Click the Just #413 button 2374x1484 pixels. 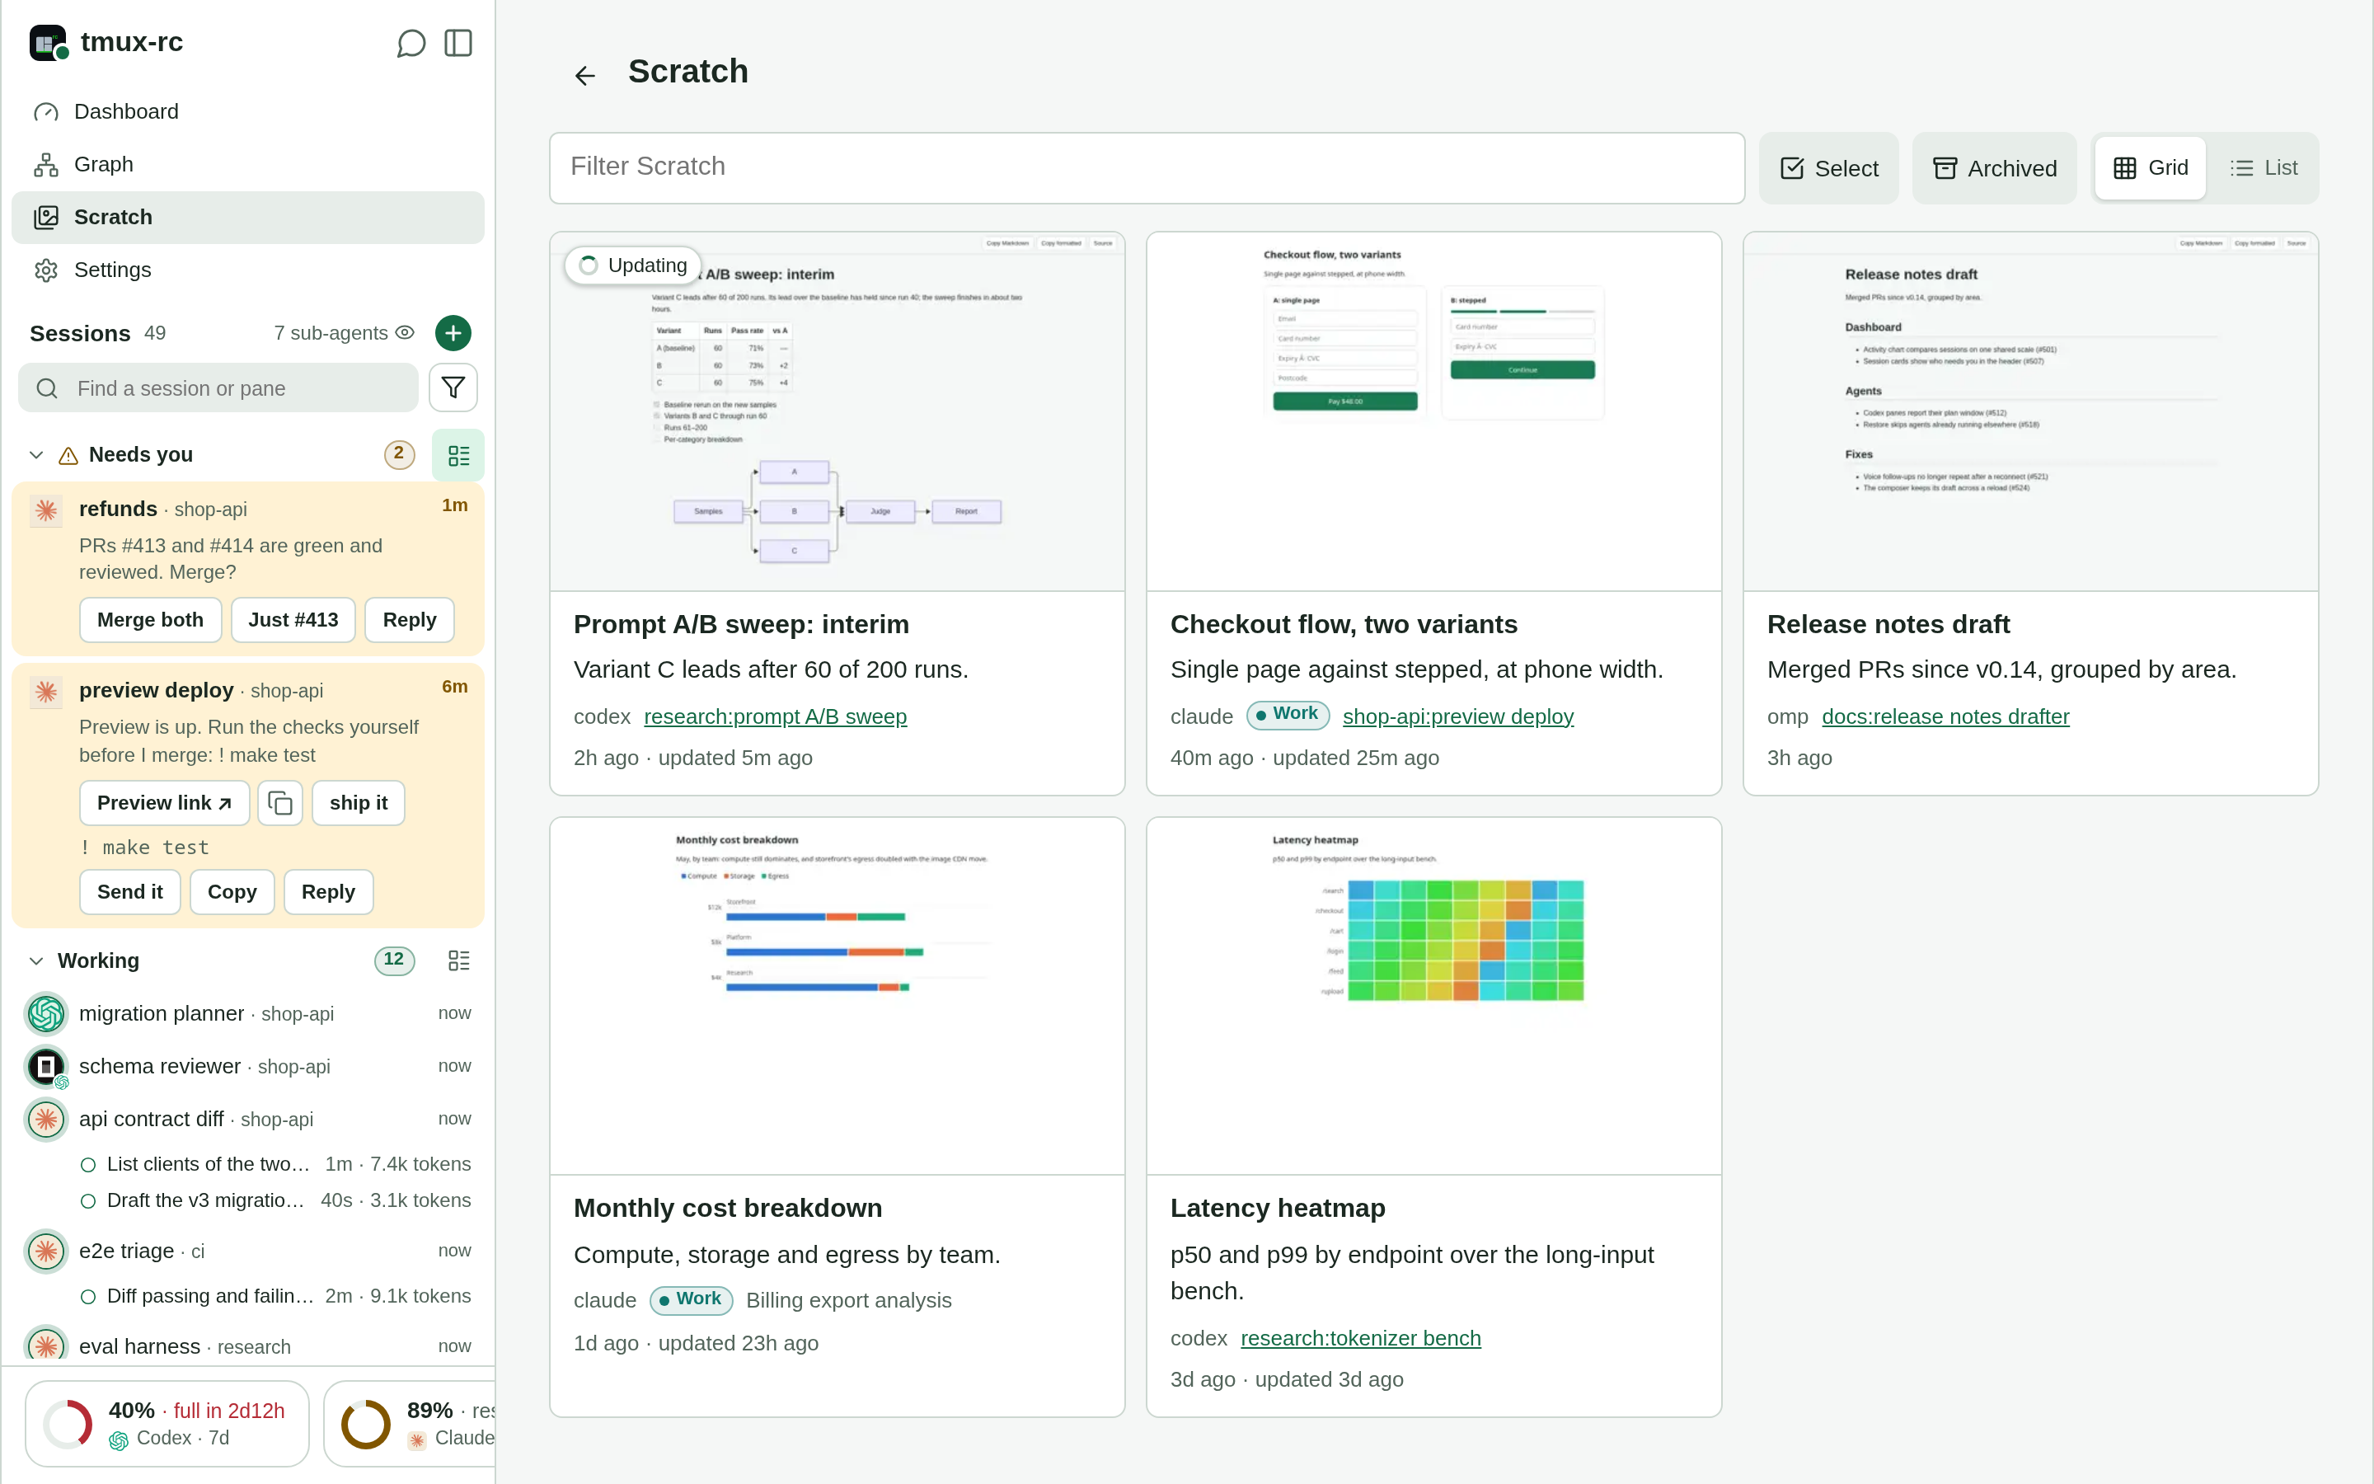[x=293, y=620]
